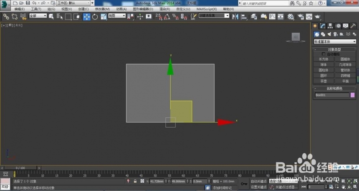Open the Curve Editor icon
This screenshot has height=191, width=359.
272,17
